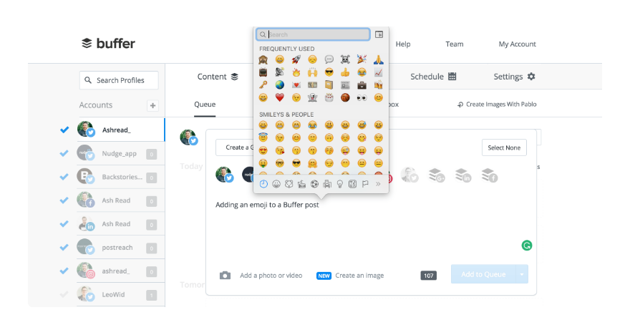Click the camera icon to add media
The image size is (635, 320).
click(x=226, y=276)
